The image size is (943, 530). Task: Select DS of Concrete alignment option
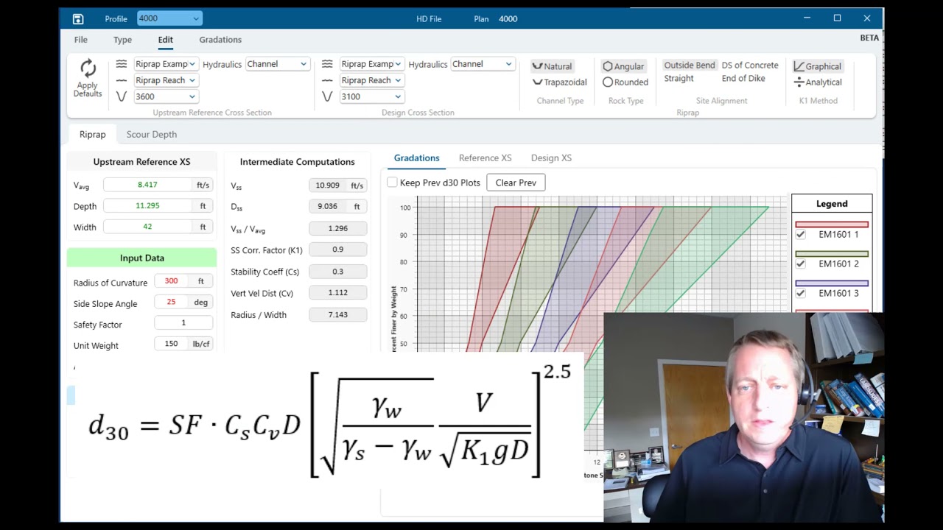(750, 65)
